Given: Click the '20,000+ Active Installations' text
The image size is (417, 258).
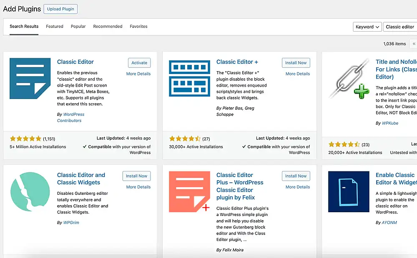Looking at the screenshot, I should pos(355,153).
